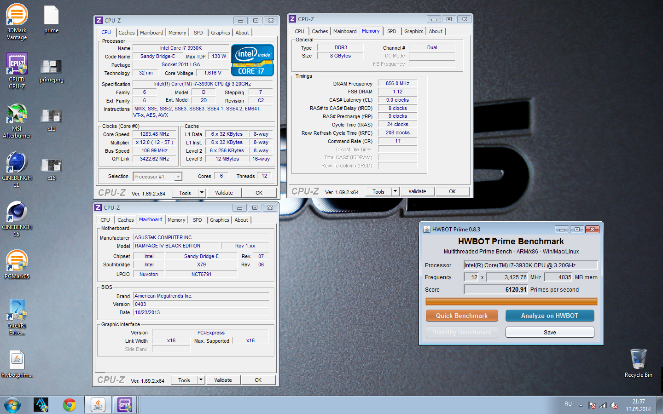Launch MSI Afterburner desktop shortcut
Viewport: 663px width, 414px height.
[x=17, y=121]
